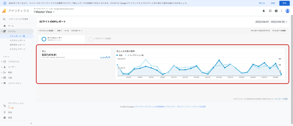Open the date range 2022/04/01 - 2022/04/30 picker
This screenshot has width=293, height=126.
(x=271, y=22)
